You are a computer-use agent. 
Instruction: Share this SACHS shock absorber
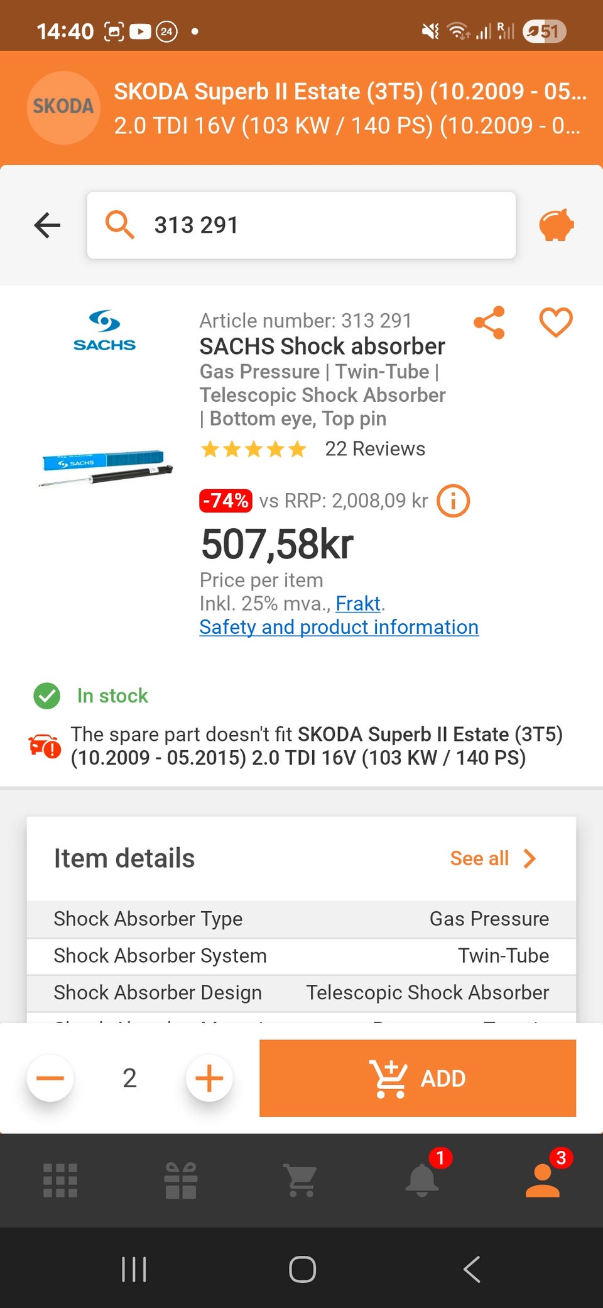(x=489, y=323)
